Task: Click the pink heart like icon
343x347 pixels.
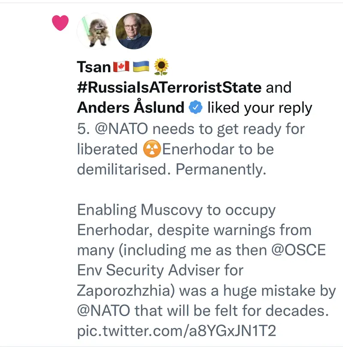Action: pyautogui.click(x=60, y=23)
